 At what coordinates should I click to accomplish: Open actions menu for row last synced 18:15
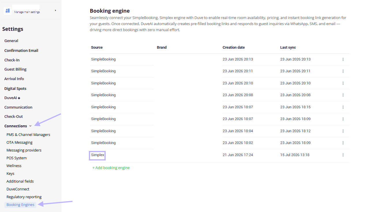pyautogui.click(x=343, y=107)
